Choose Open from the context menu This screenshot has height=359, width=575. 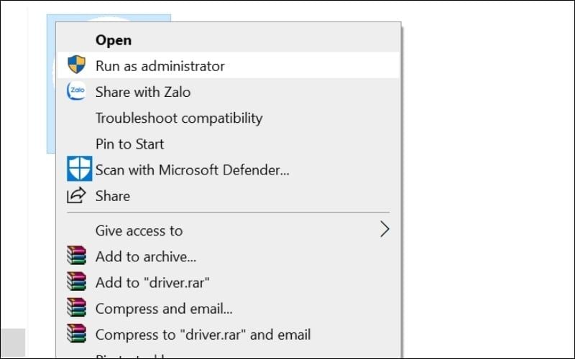(114, 40)
